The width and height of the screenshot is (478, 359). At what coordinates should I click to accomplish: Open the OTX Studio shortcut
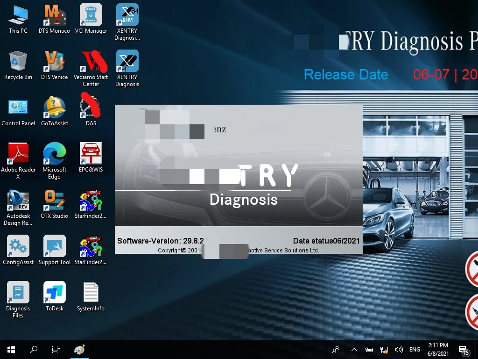point(54,201)
